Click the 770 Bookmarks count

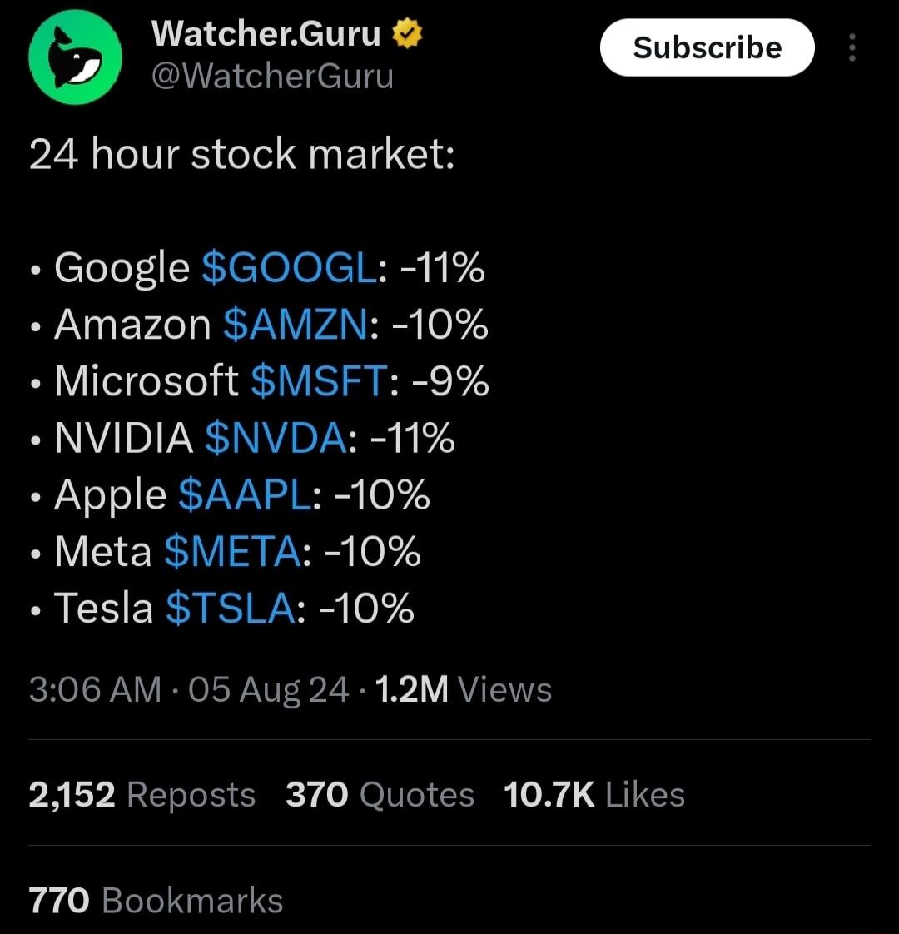156,901
